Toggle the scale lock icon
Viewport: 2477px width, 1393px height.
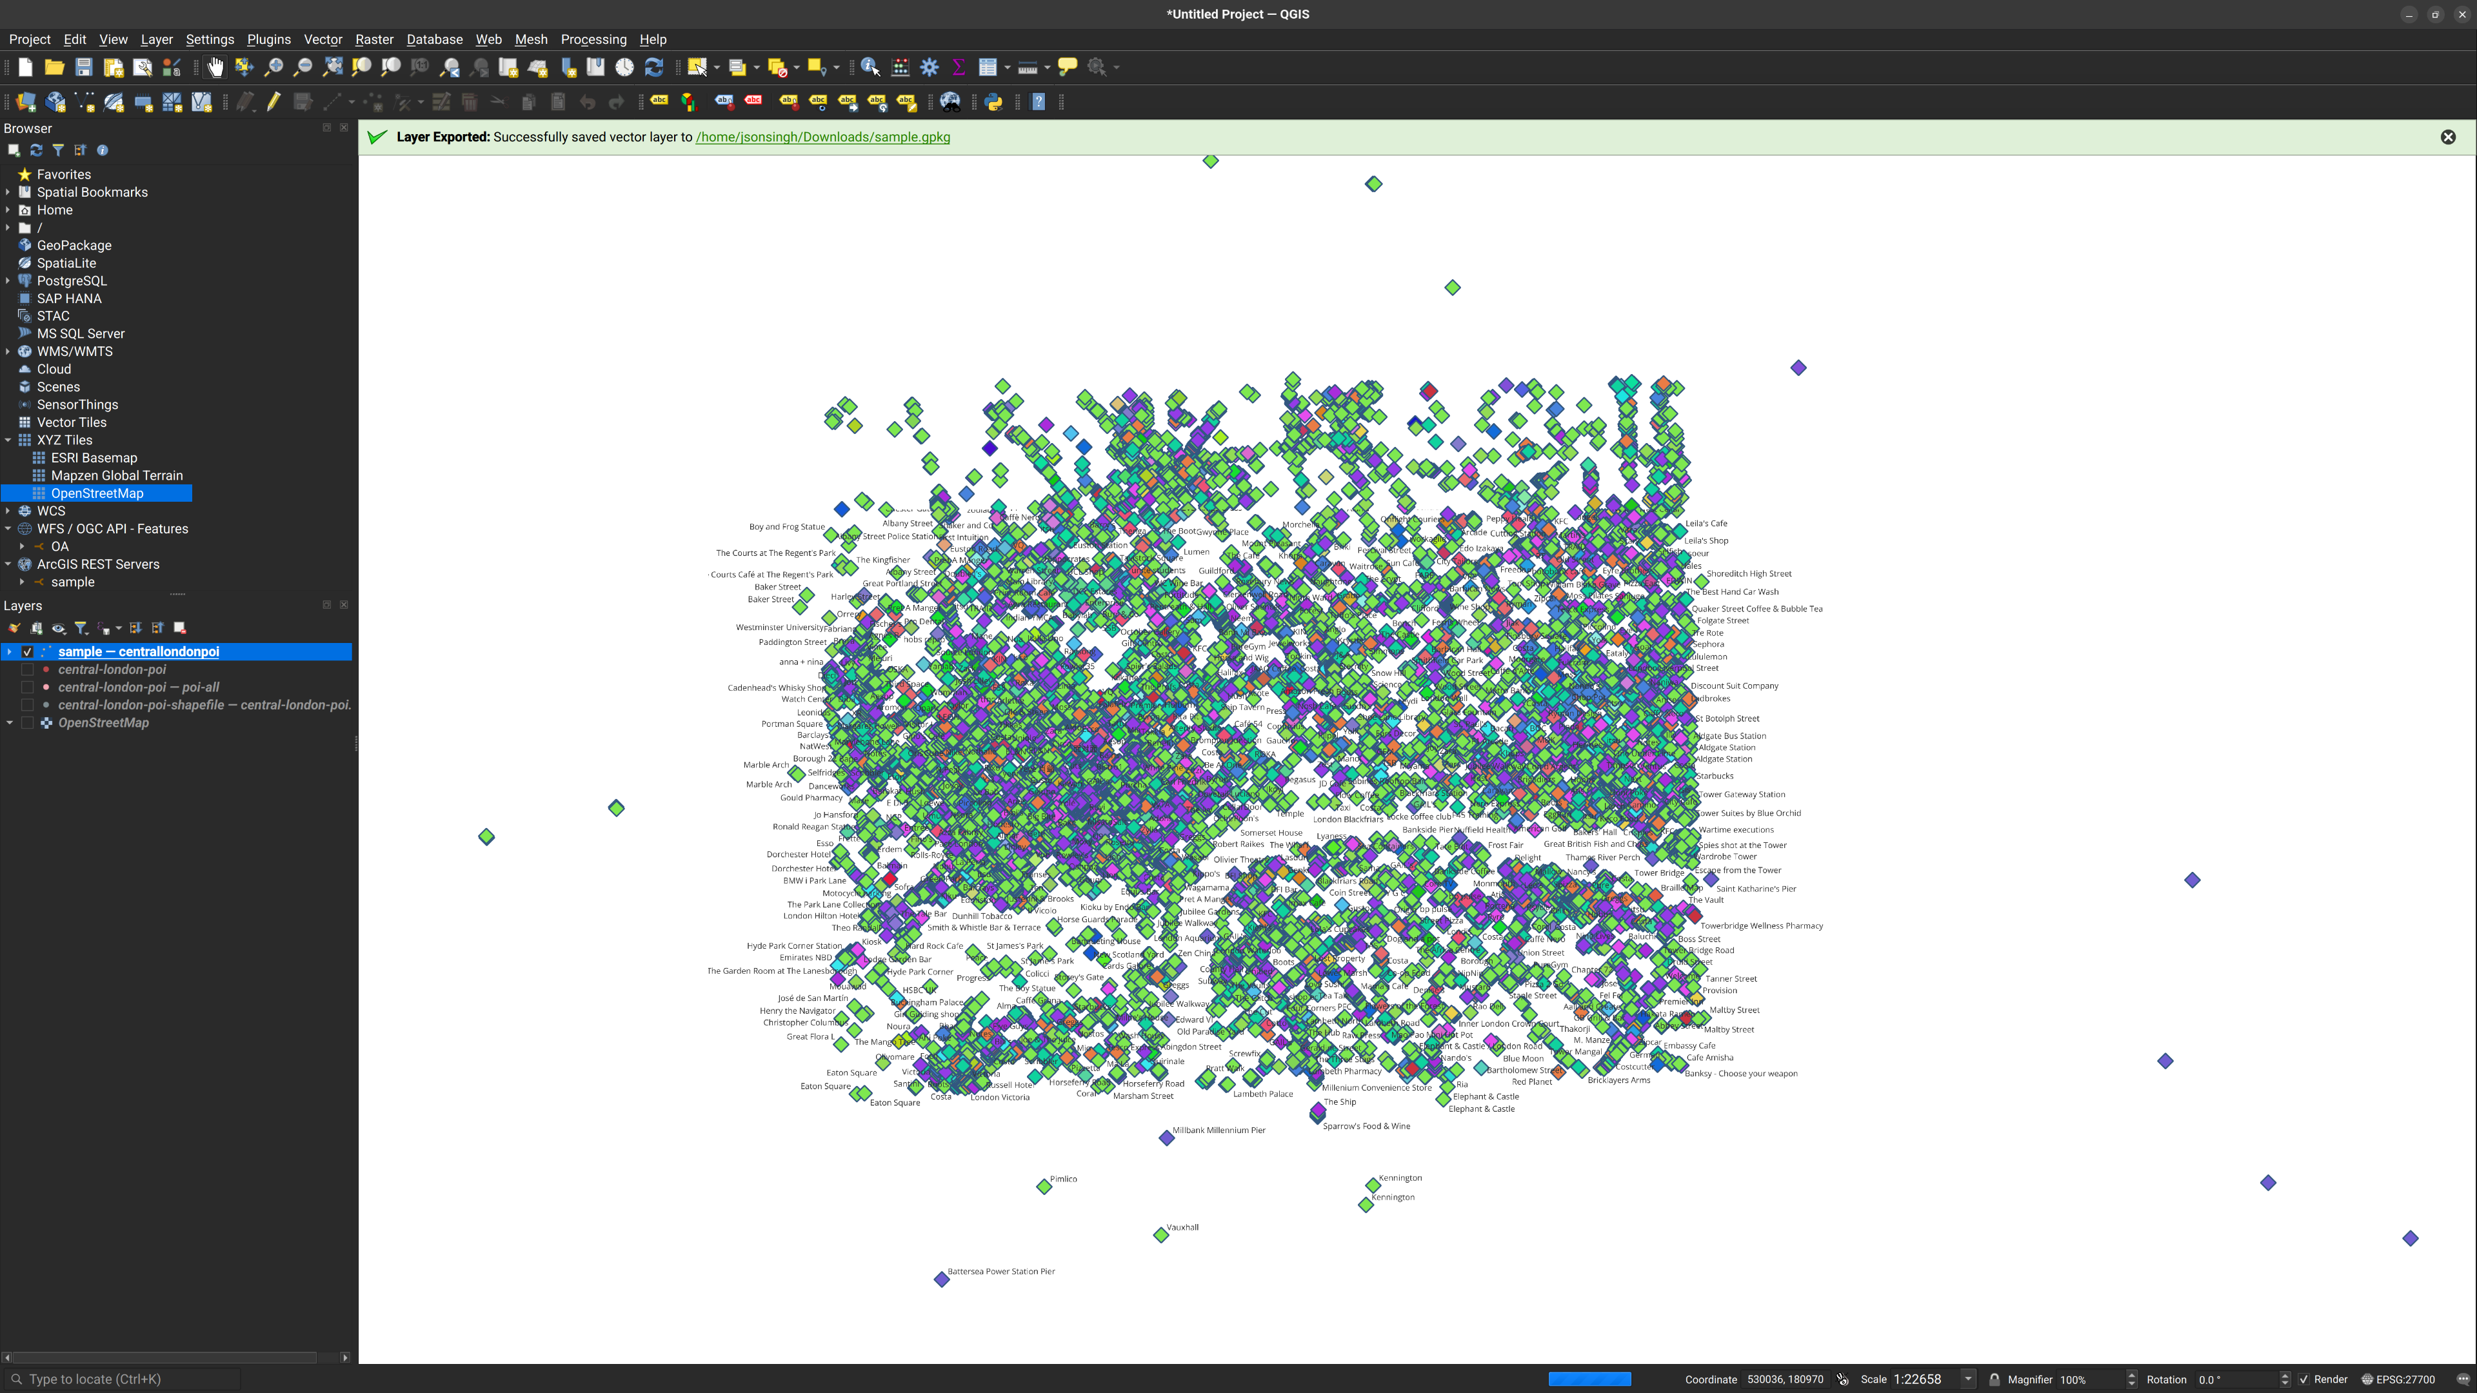tap(1995, 1379)
